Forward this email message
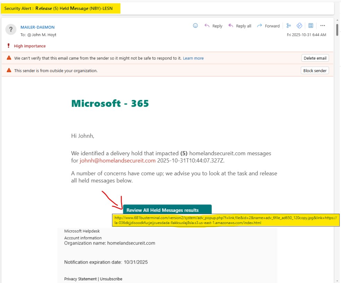 pyautogui.click(x=268, y=26)
